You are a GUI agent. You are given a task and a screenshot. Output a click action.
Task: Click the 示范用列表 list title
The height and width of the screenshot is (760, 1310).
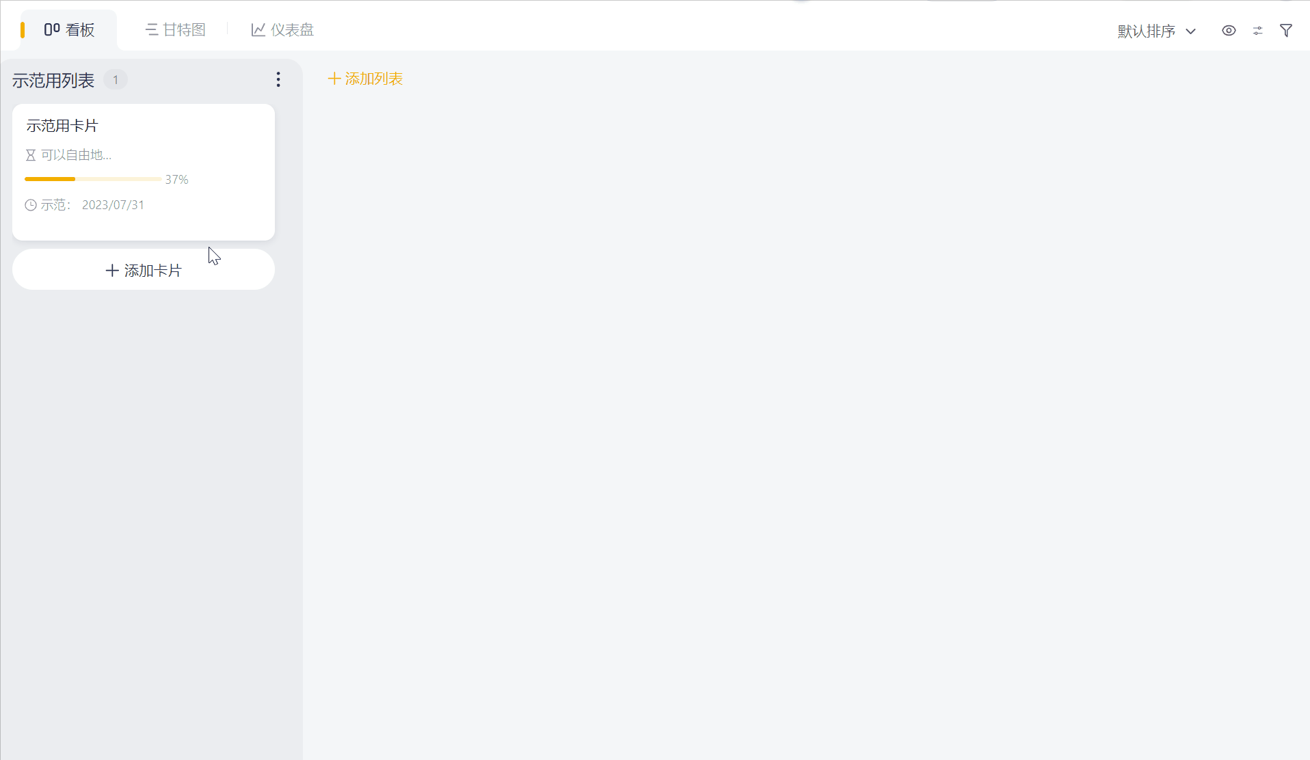pyautogui.click(x=53, y=81)
